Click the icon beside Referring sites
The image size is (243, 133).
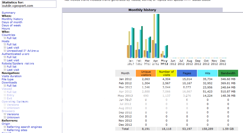coord(5,130)
